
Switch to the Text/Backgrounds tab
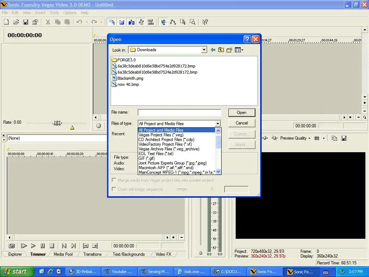pyautogui.click(x=129, y=254)
